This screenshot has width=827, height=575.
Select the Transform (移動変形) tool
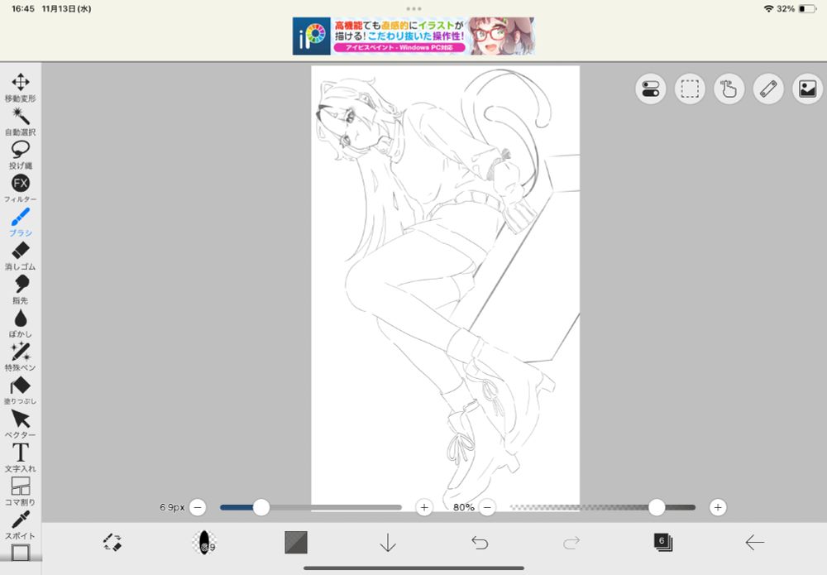click(x=21, y=87)
